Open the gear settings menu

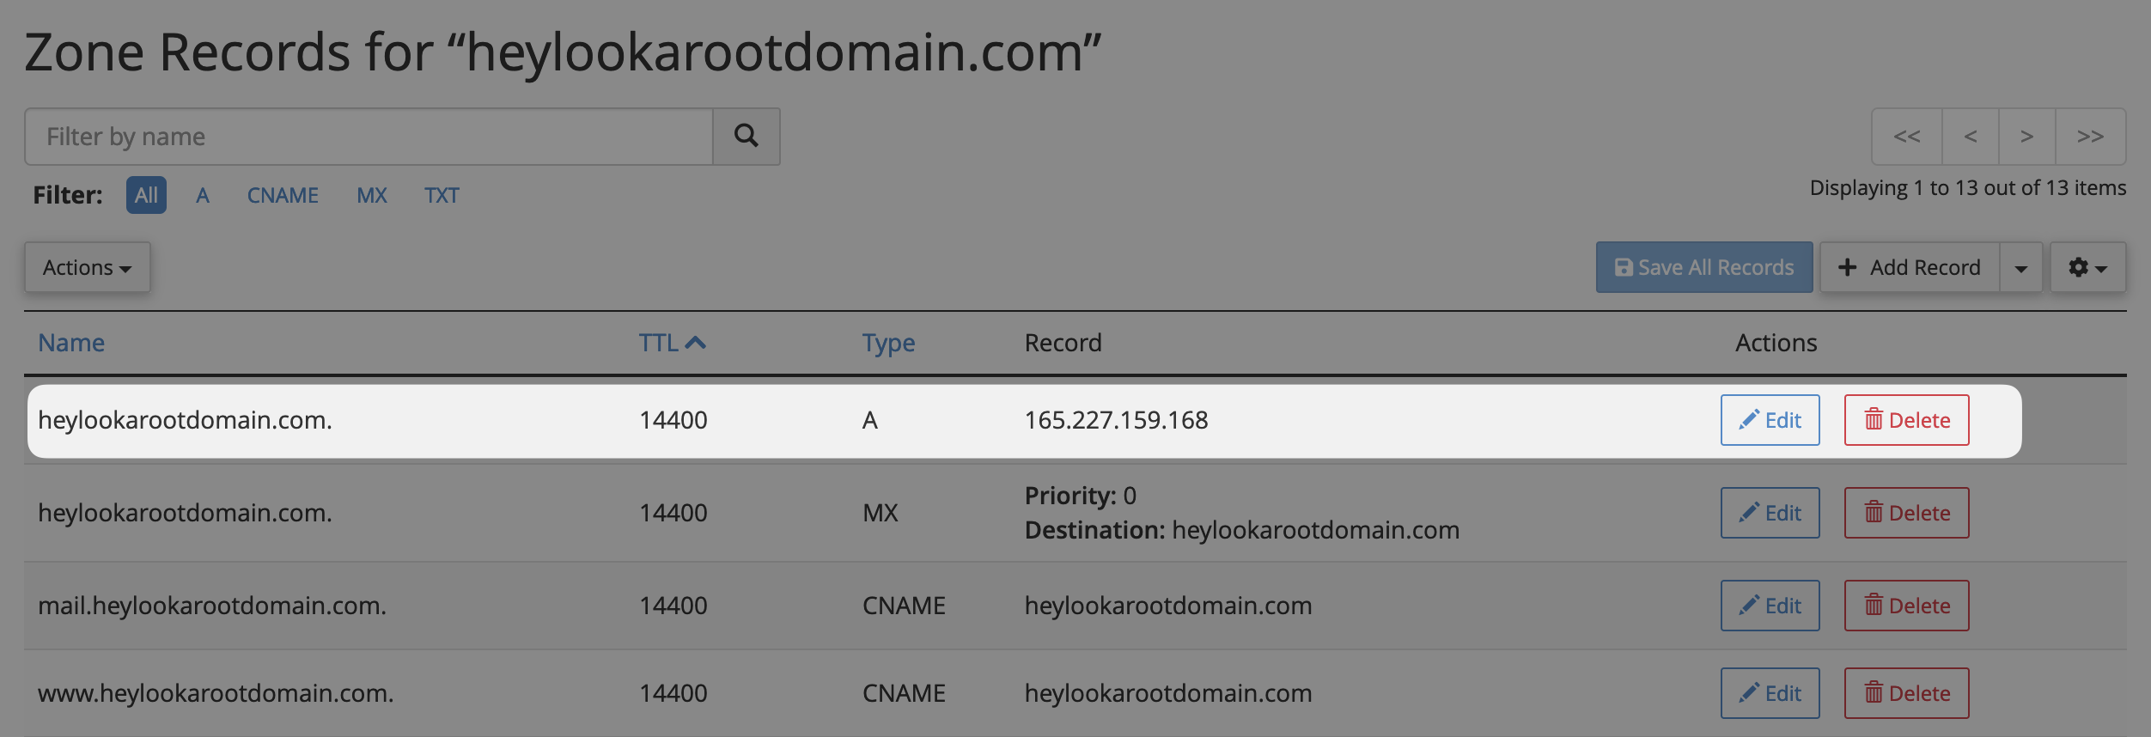tap(2087, 267)
